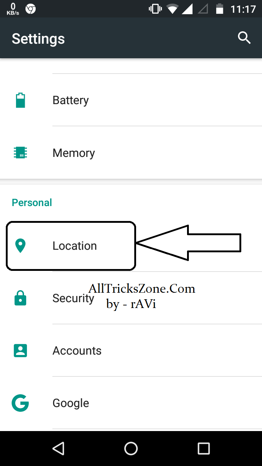Tap the green Battery icon
Image resolution: width=262 pixels, height=466 pixels.
pos(20,100)
